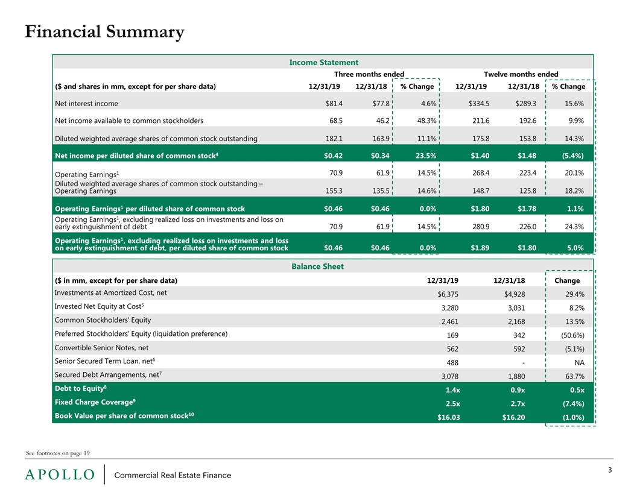Select the 3,078 secured debt value
This screenshot has height=492, width=637.
pos(450,376)
